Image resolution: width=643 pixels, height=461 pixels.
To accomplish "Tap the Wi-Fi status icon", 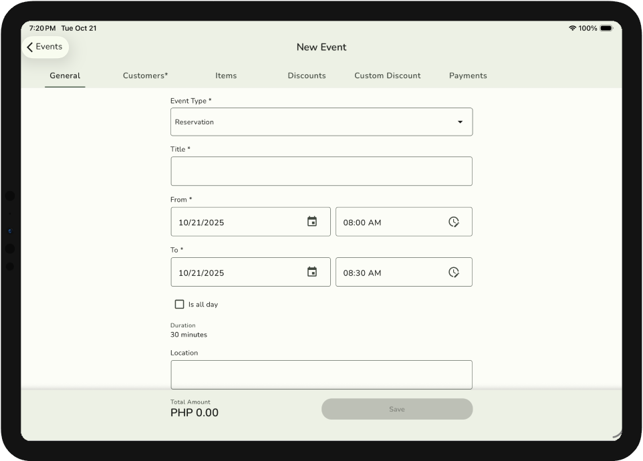I will tap(572, 28).
